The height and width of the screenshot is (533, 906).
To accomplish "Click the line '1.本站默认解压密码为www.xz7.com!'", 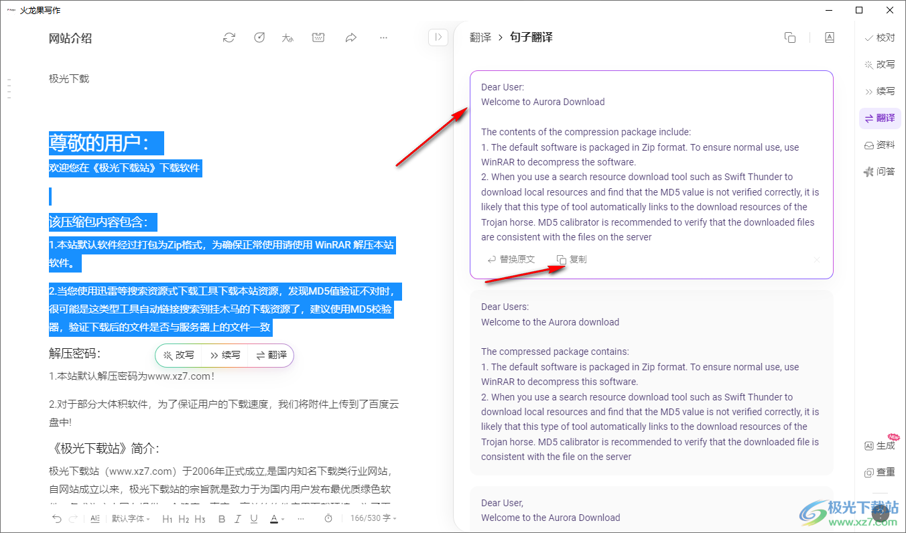I will (132, 376).
